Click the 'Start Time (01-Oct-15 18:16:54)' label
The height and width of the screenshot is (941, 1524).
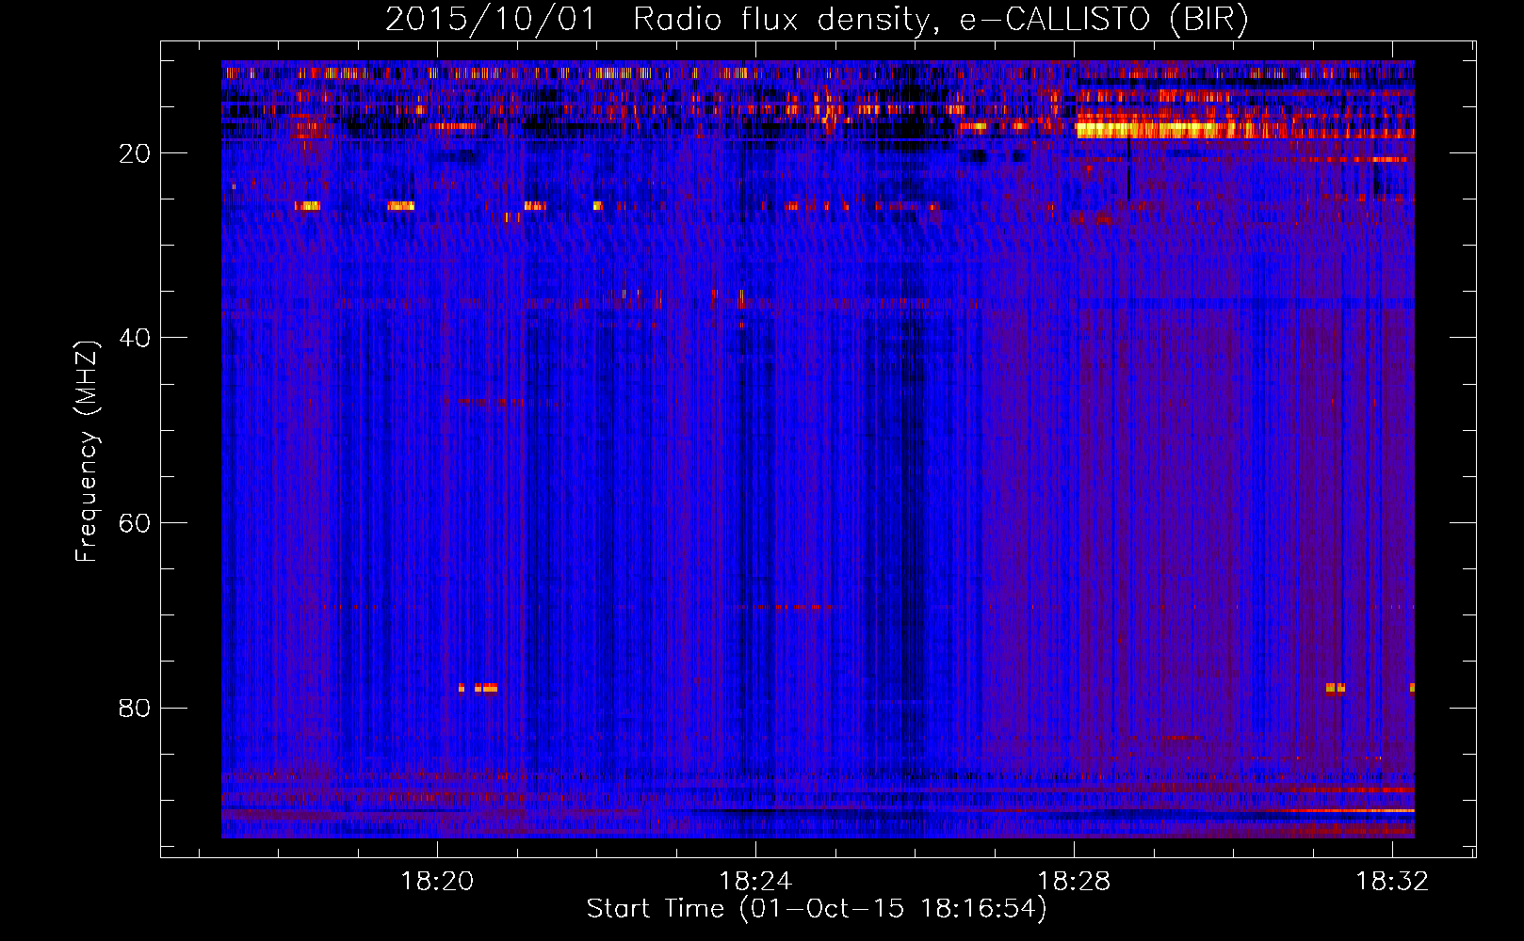click(816, 909)
